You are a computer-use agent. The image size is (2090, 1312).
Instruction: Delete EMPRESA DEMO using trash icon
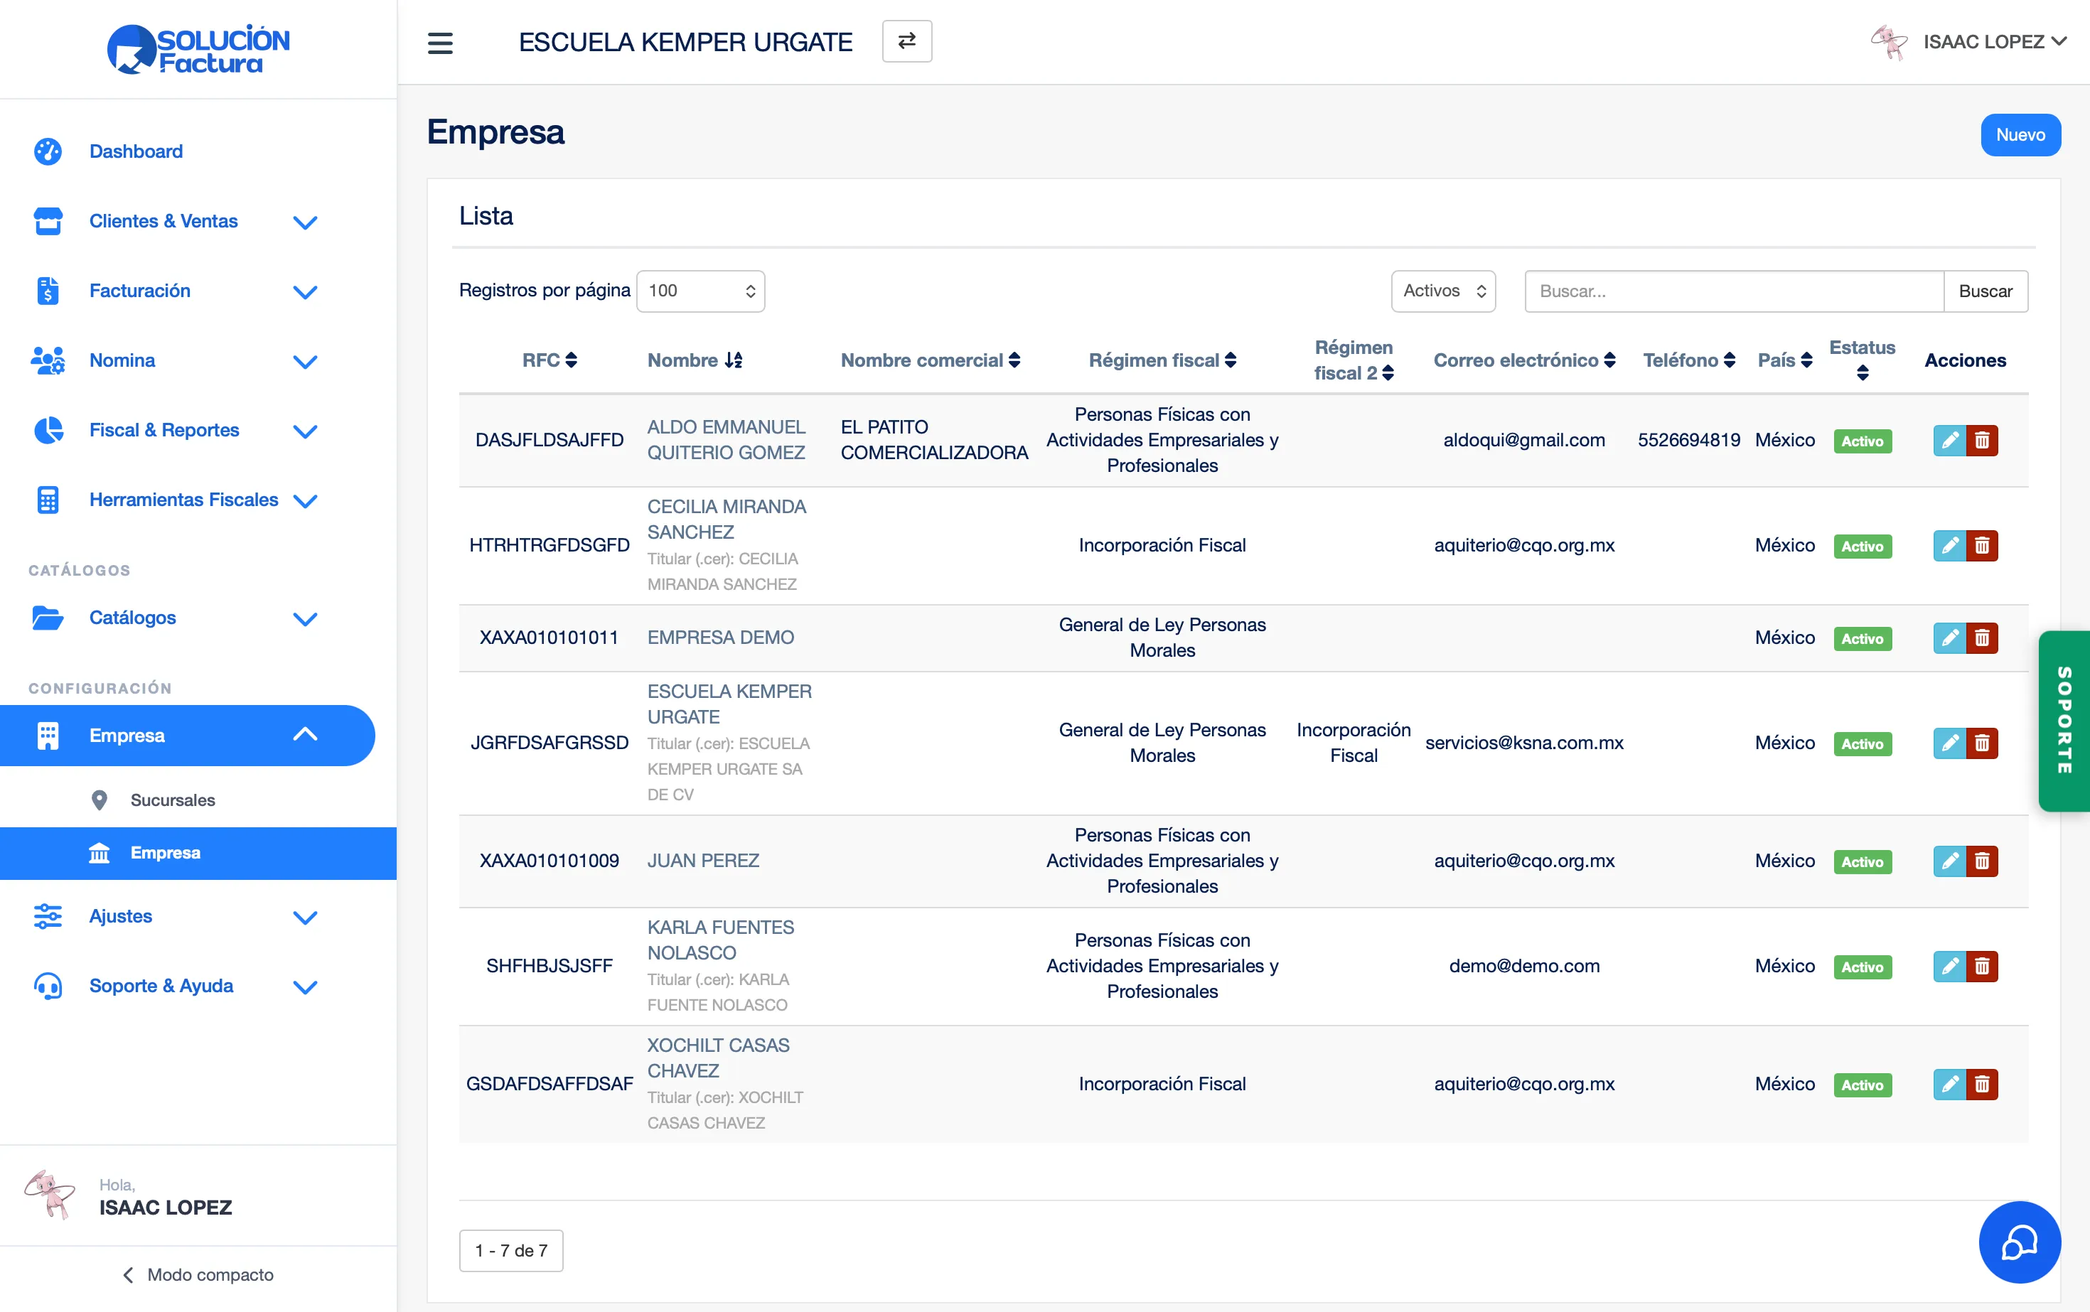[x=1983, y=638]
